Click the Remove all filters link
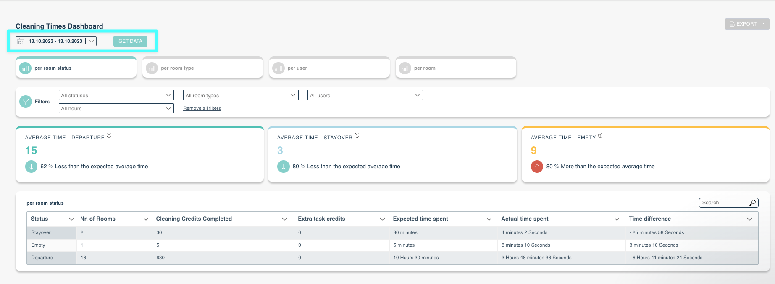 click(202, 108)
